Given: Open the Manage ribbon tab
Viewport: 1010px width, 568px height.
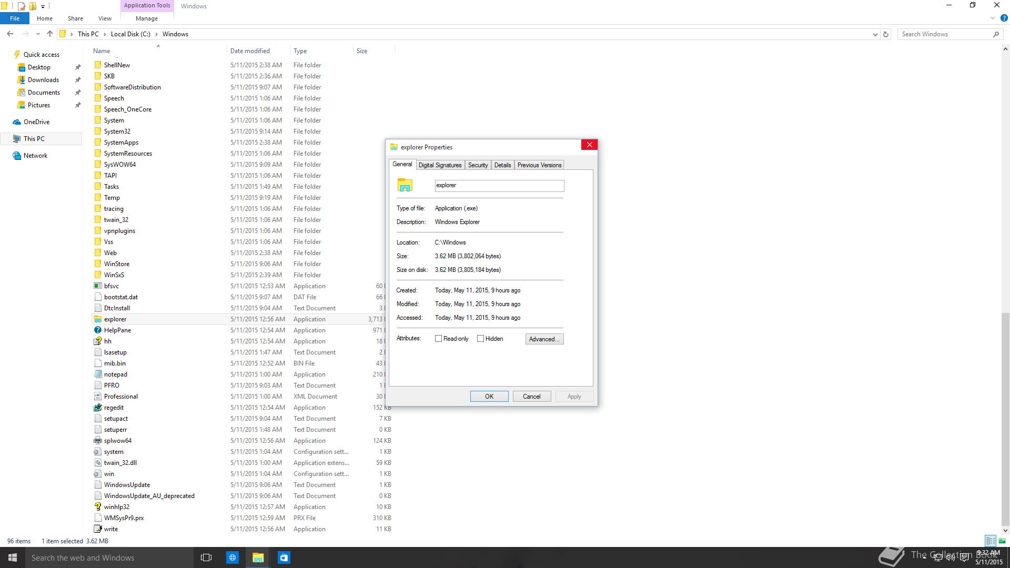Looking at the screenshot, I should point(147,18).
